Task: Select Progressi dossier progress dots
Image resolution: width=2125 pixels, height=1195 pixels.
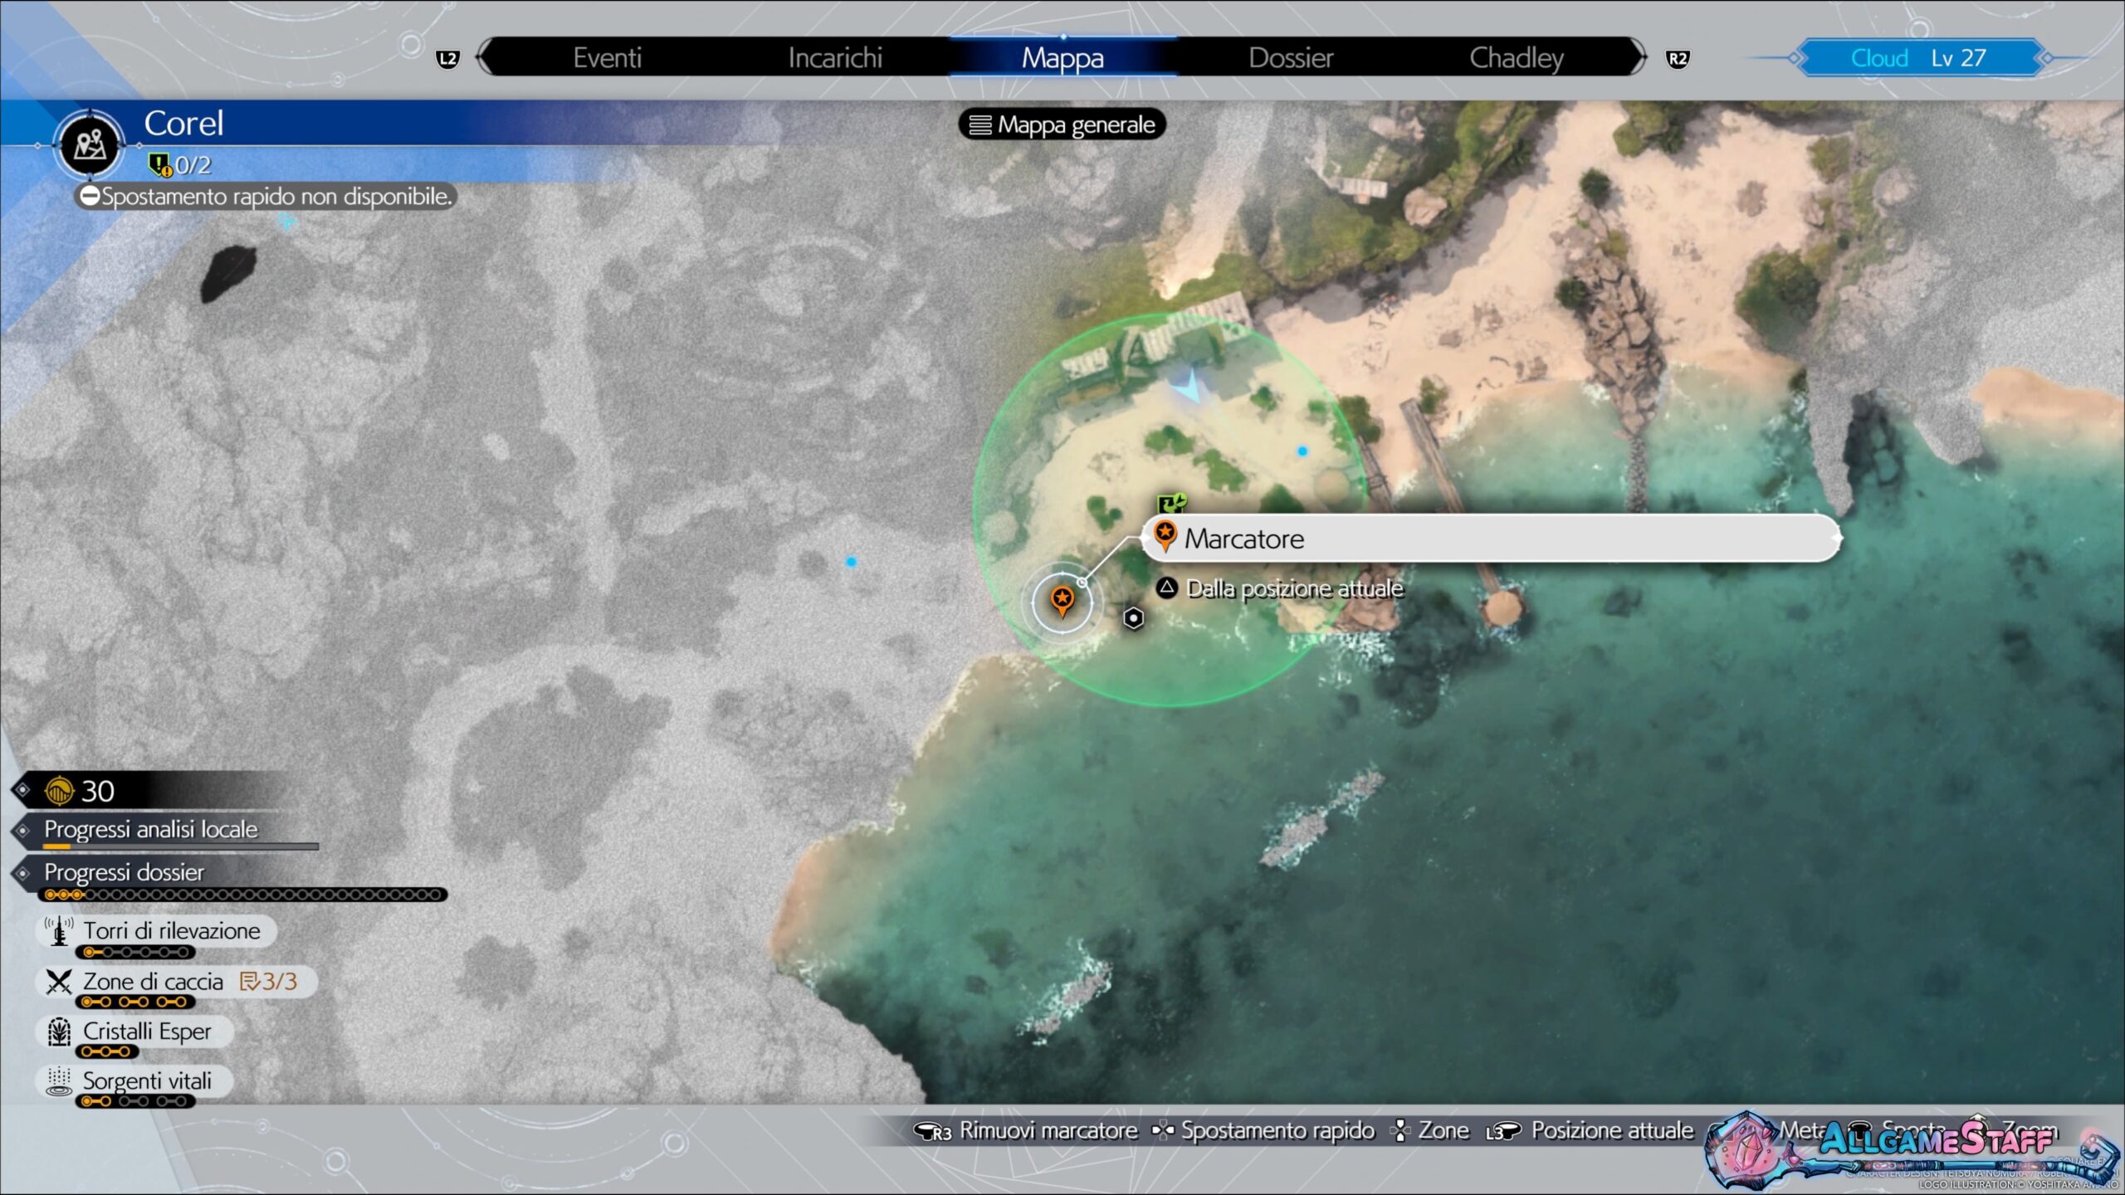Action: pyautogui.click(x=242, y=895)
